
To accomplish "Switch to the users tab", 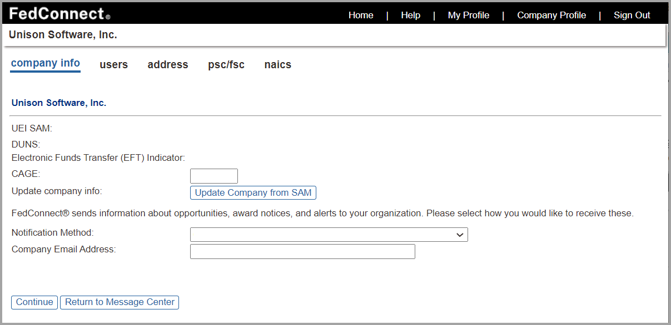I will pyautogui.click(x=114, y=65).
